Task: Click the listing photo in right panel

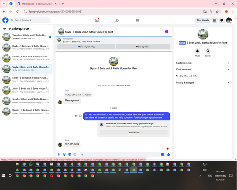Action: [203, 34]
